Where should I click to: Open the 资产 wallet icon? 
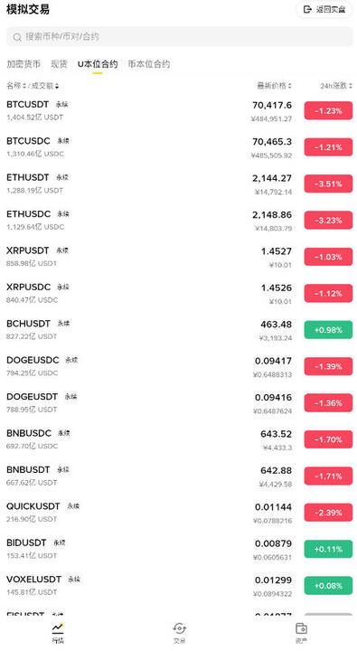[301, 627]
